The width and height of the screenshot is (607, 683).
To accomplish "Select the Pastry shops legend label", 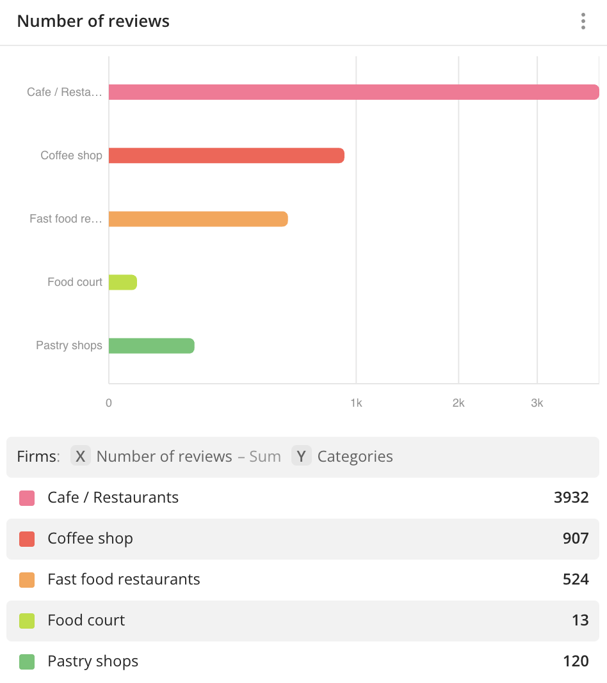I will point(93,661).
